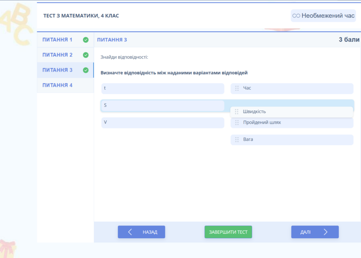The height and width of the screenshot is (258, 361).
Task: Click the green checkmark next to Питання 1
Action: [86, 40]
